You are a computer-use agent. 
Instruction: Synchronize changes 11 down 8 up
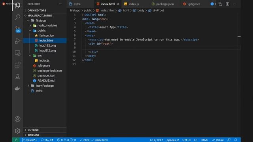pyautogui.click(x=47, y=140)
